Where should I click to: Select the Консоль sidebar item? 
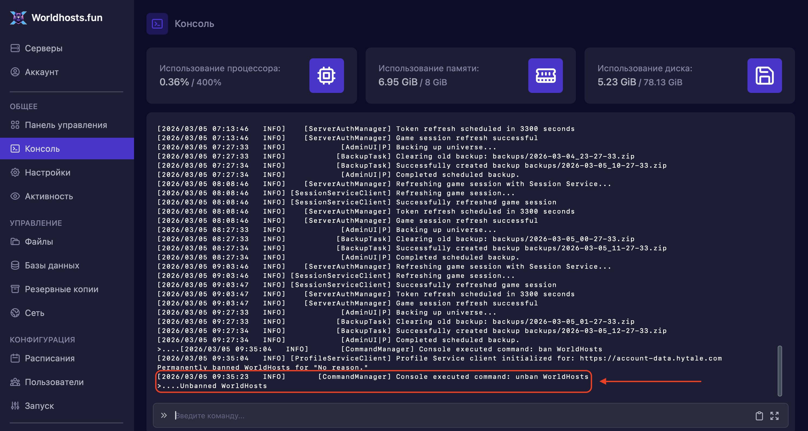tap(42, 149)
